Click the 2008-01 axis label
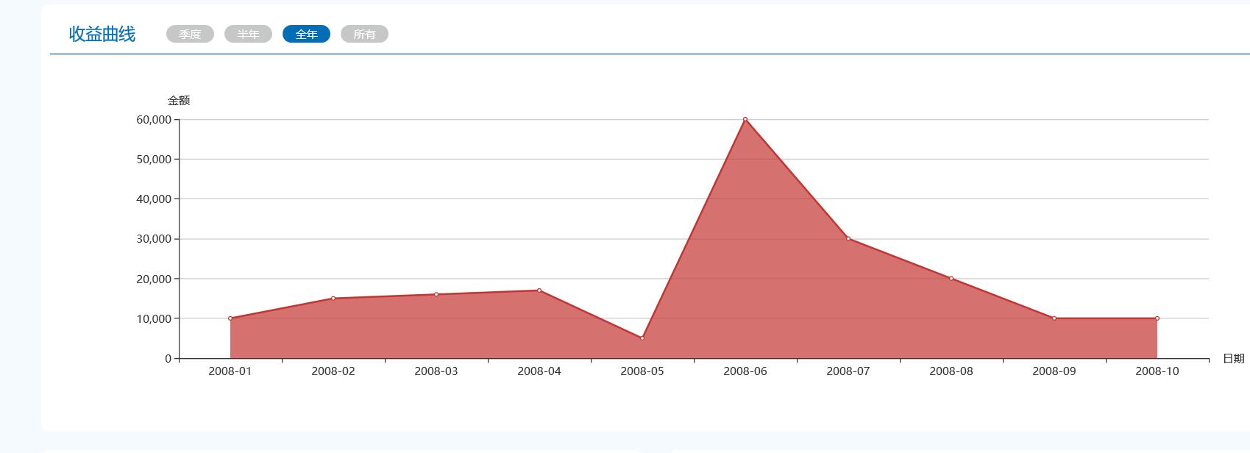 click(230, 371)
